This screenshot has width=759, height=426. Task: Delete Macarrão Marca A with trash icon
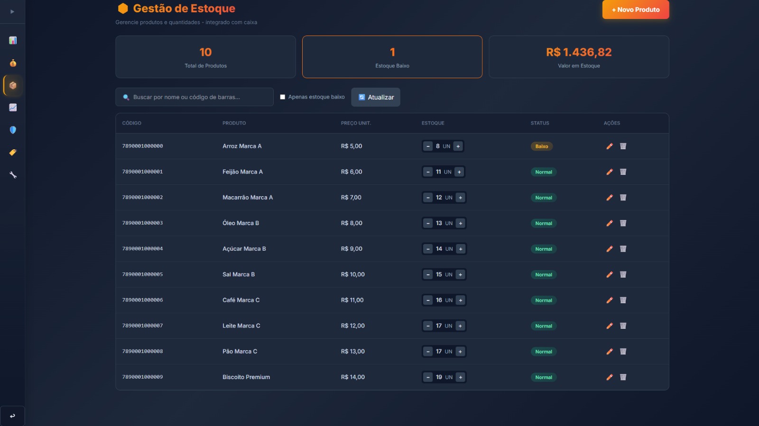coord(623,198)
